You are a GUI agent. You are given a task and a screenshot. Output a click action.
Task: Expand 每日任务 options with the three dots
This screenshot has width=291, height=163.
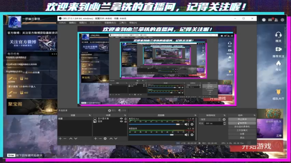coord(54,54)
